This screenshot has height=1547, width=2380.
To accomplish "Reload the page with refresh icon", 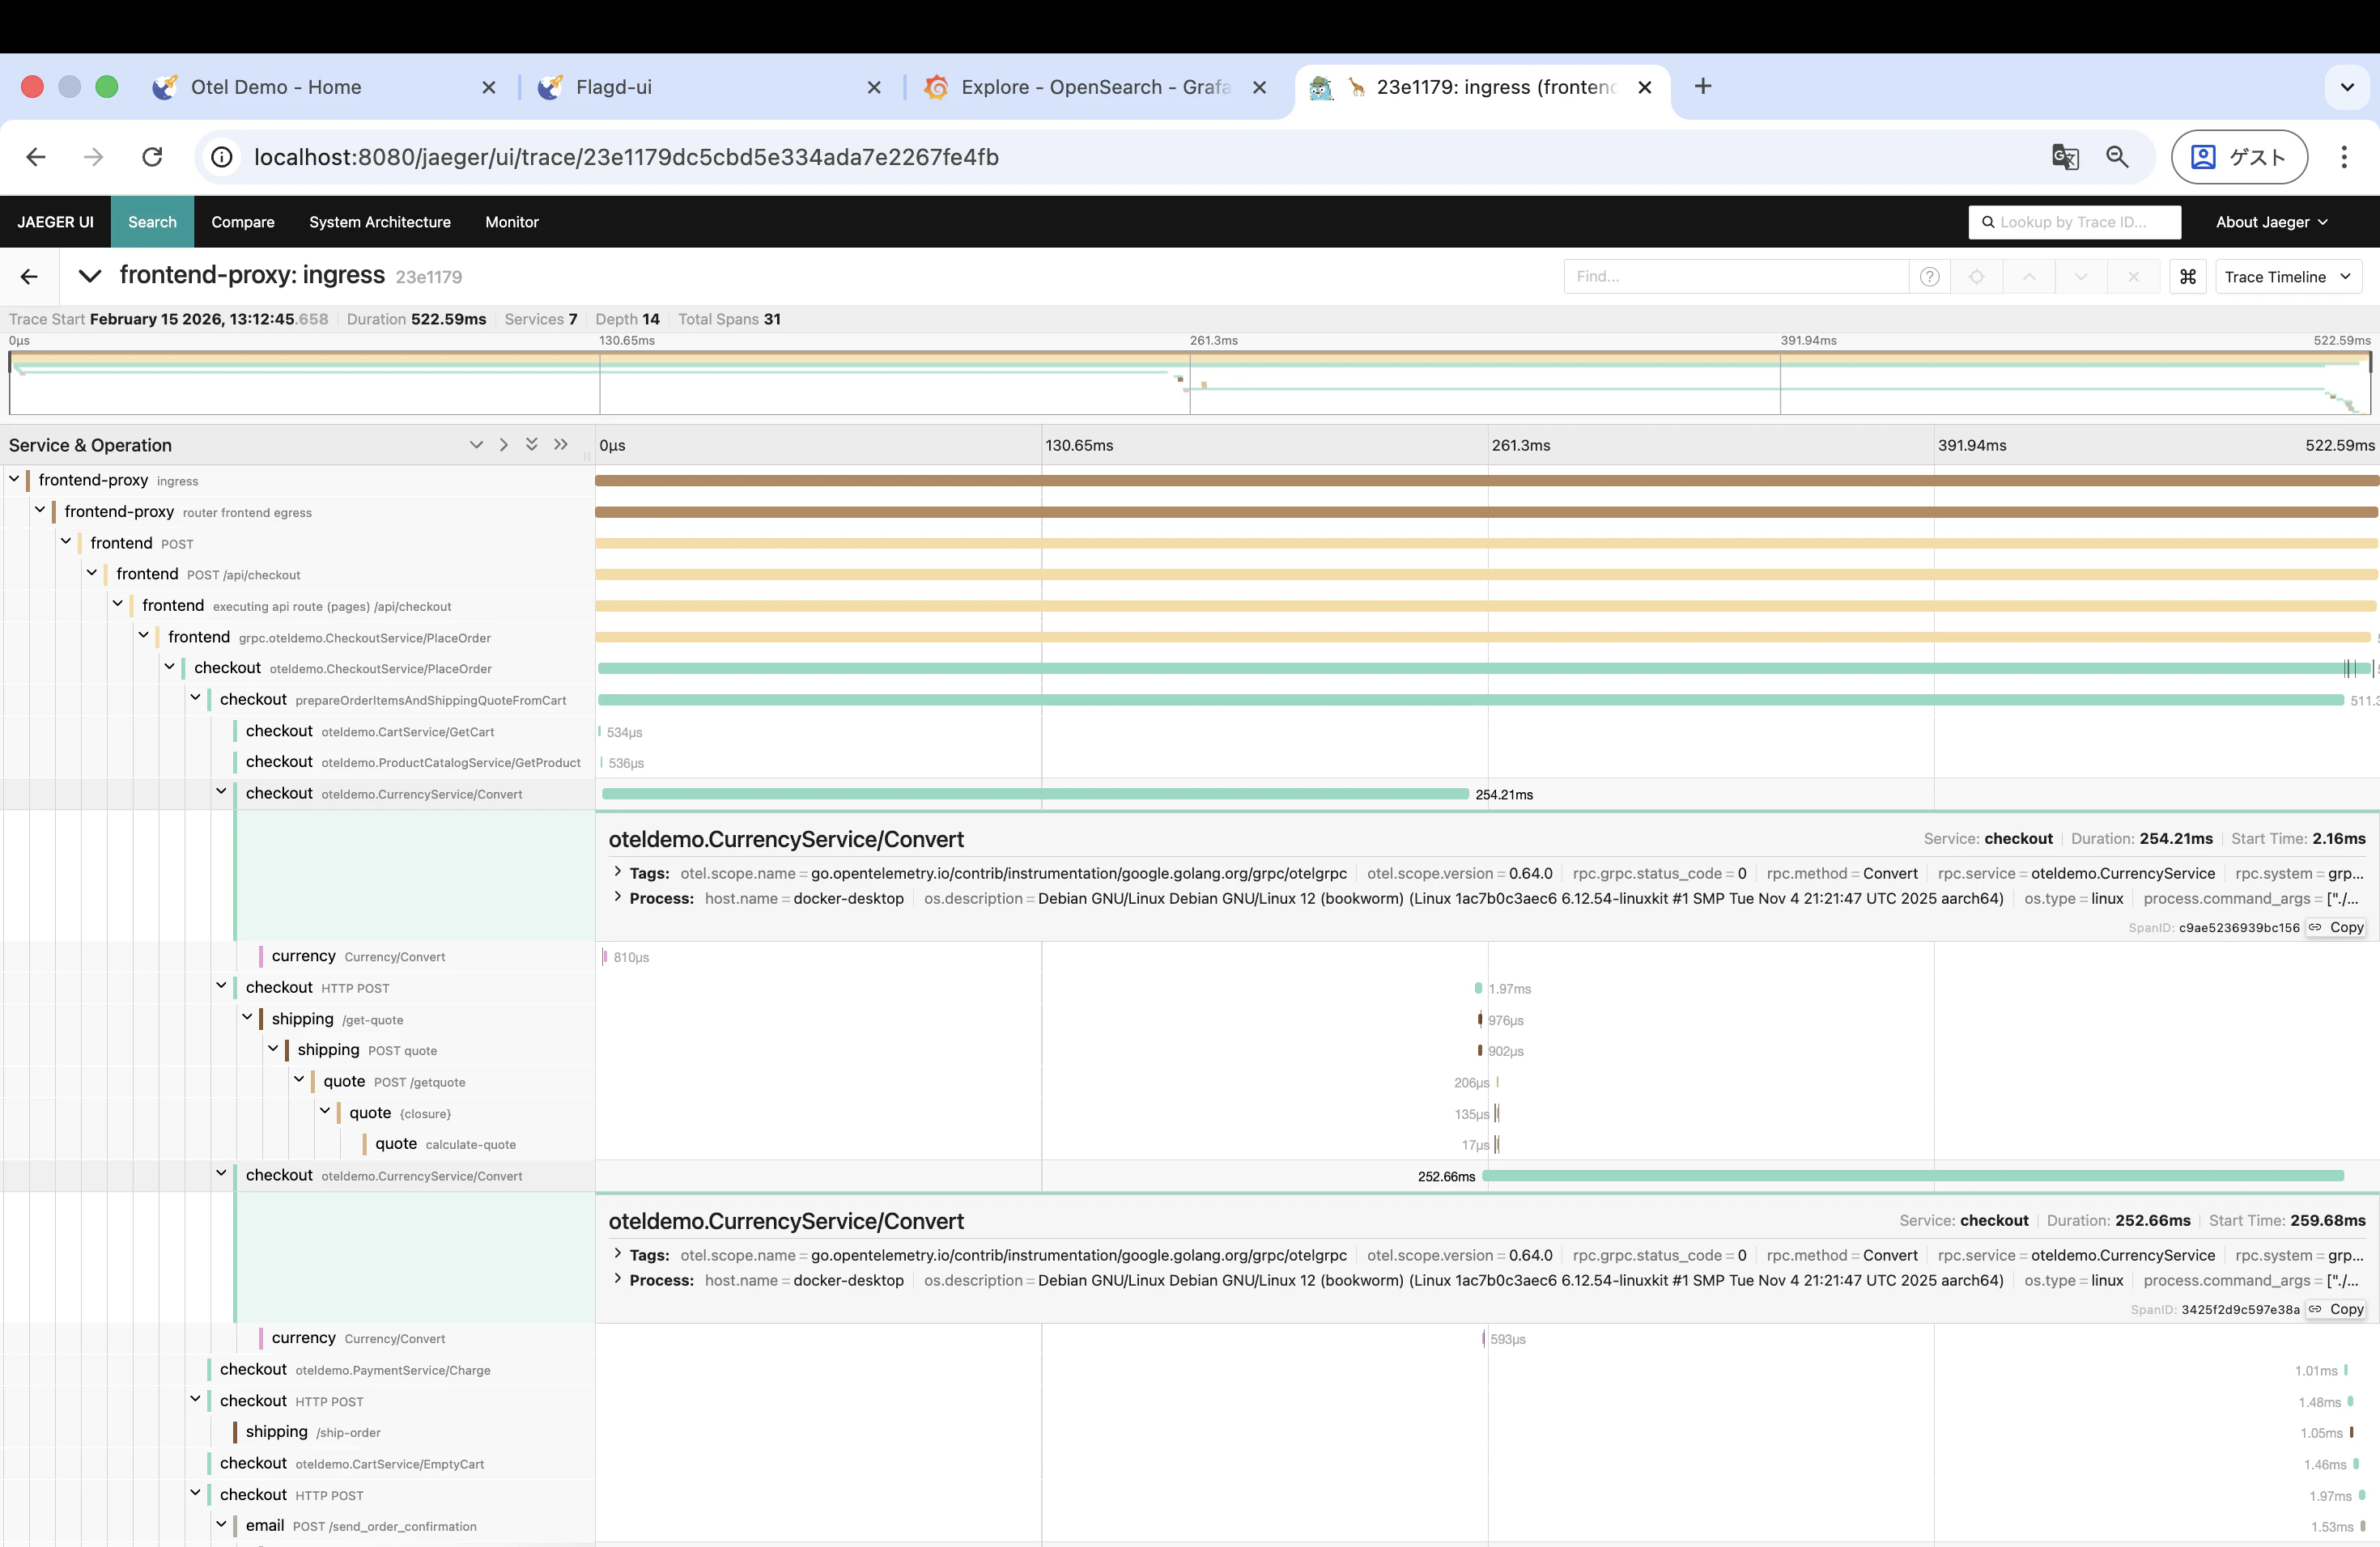I will click(152, 157).
